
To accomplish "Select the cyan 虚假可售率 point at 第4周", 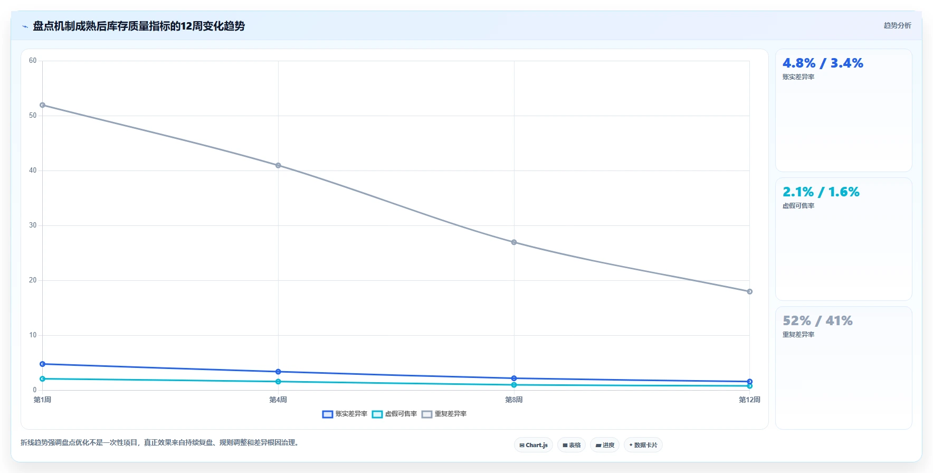I will pyautogui.click(x=278, y=381).
